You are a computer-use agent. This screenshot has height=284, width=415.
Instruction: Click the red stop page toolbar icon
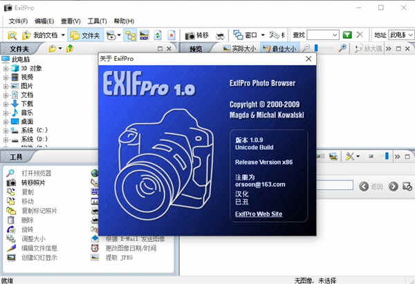coord(172,35)
